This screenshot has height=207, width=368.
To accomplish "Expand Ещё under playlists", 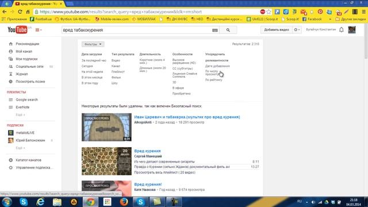I will [x=20, y=115].
